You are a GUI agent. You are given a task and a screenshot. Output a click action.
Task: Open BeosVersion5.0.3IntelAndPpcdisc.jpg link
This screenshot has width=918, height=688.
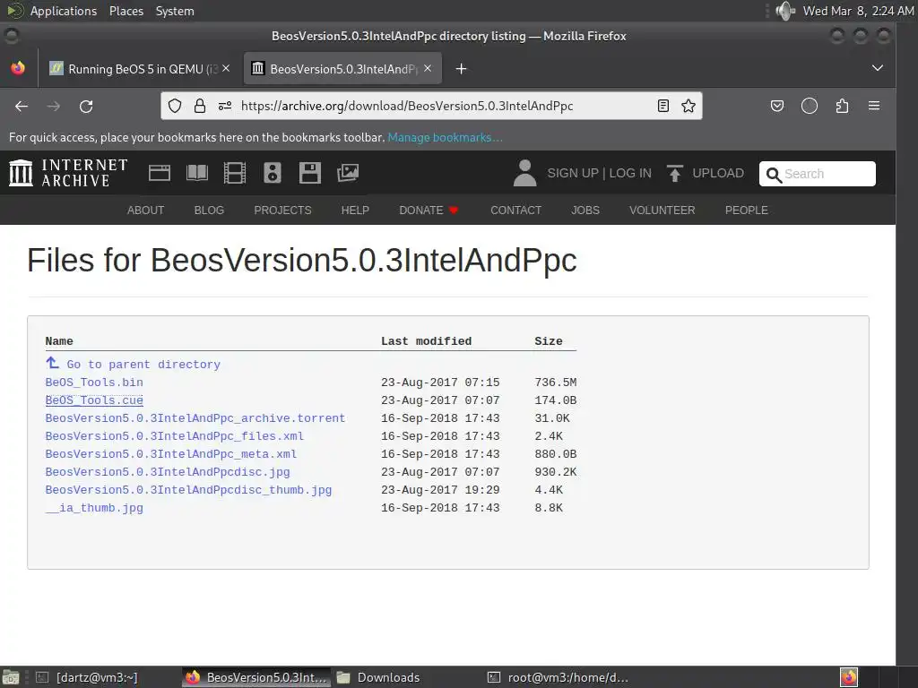(x=168, y=472)
